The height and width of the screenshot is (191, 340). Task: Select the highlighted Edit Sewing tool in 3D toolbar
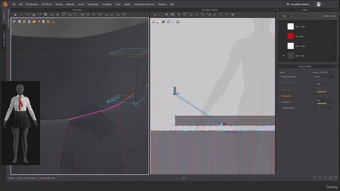[x=64, y=14]
